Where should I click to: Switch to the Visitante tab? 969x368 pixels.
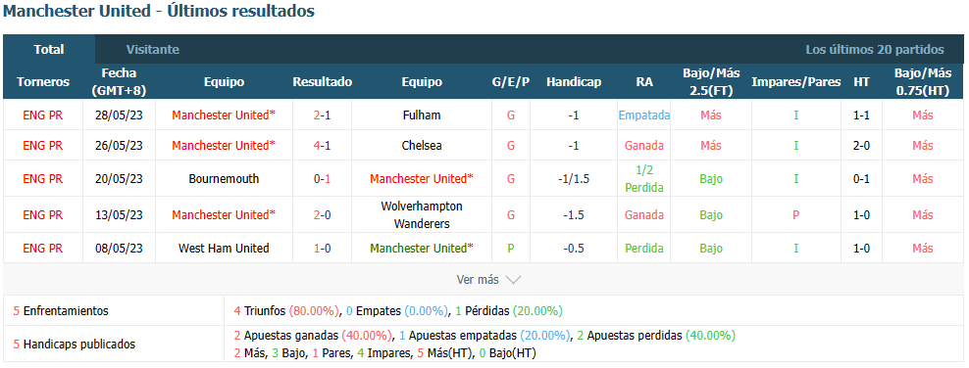pos(153,49)
